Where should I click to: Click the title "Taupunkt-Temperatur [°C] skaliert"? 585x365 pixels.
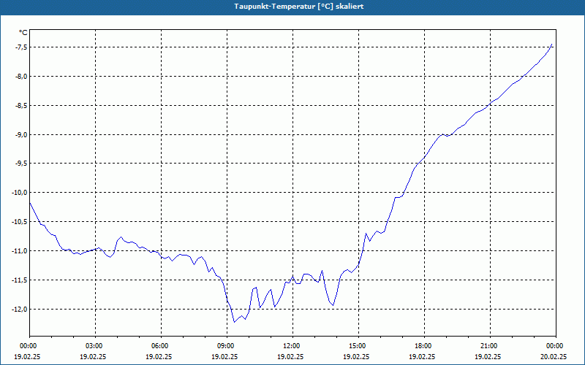click(x=299, y=7)
